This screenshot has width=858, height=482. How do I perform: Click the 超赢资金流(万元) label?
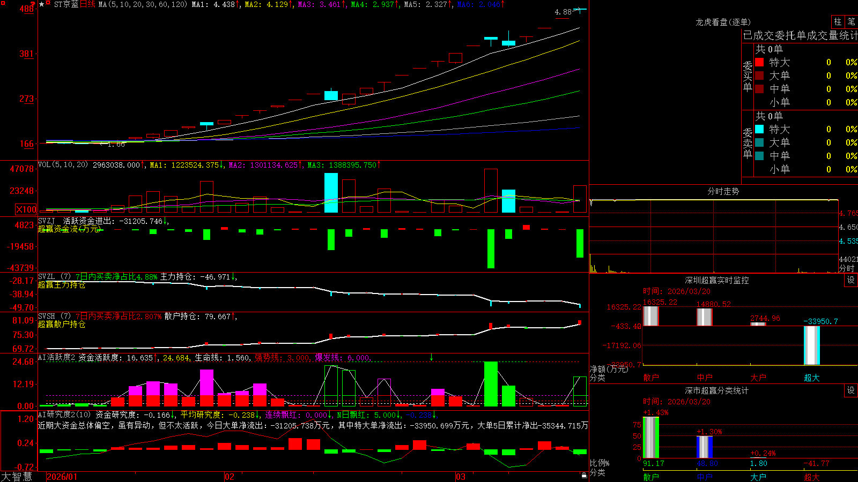pos(69,229)
